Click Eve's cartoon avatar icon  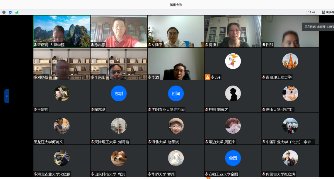coord(233,61)
